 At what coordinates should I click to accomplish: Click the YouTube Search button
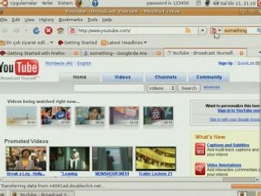pos(189,88)
